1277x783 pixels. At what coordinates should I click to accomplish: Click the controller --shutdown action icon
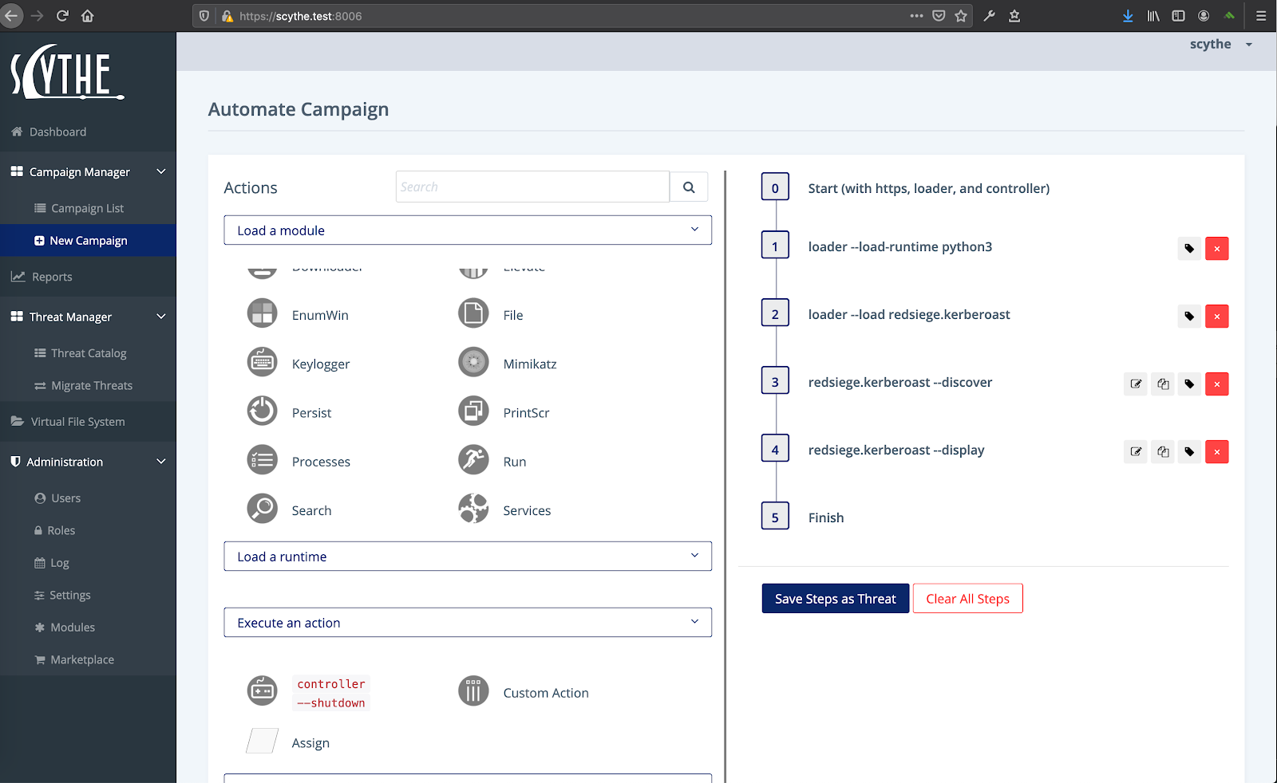pyautogui.click(x=262, y=691)
